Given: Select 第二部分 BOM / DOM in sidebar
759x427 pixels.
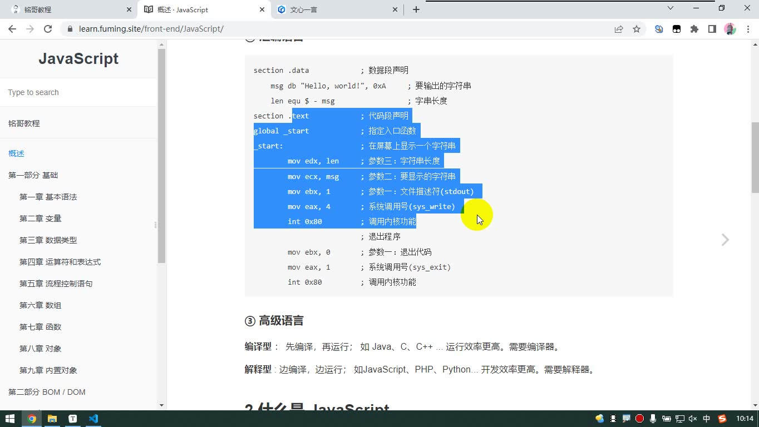Looking at the screenshot, I should pos(47,392).
